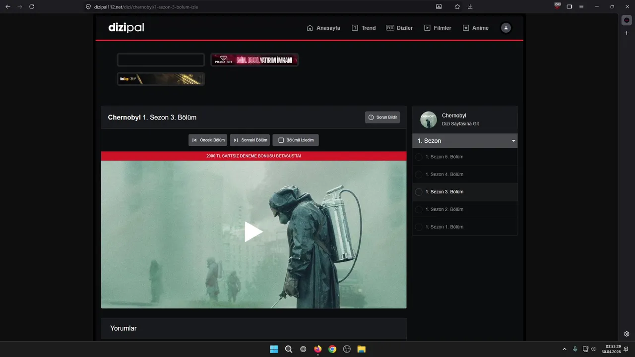Mark 1. Sezon 3. Bölüm watched circle
The image size is (635, 357).
click(419, 192)
